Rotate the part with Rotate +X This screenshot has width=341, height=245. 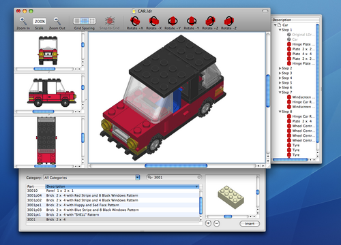click(x=135, y=21)
